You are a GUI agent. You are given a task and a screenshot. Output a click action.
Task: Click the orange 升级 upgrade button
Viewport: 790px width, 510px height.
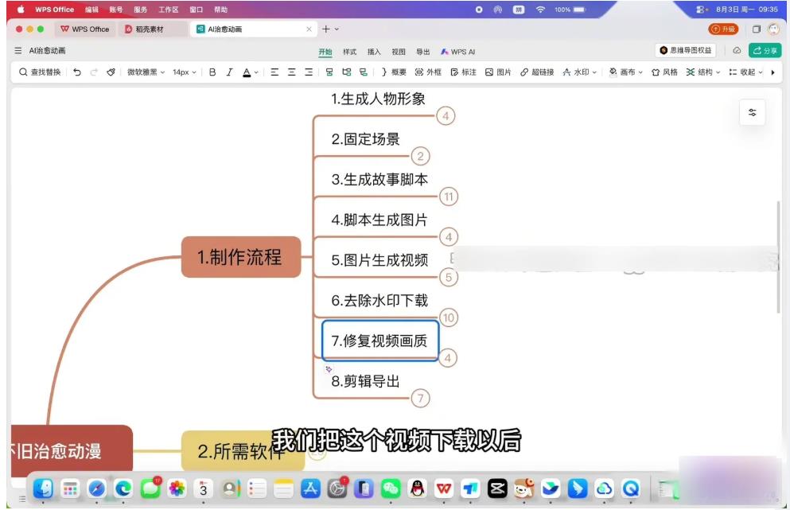coord(723,29)
